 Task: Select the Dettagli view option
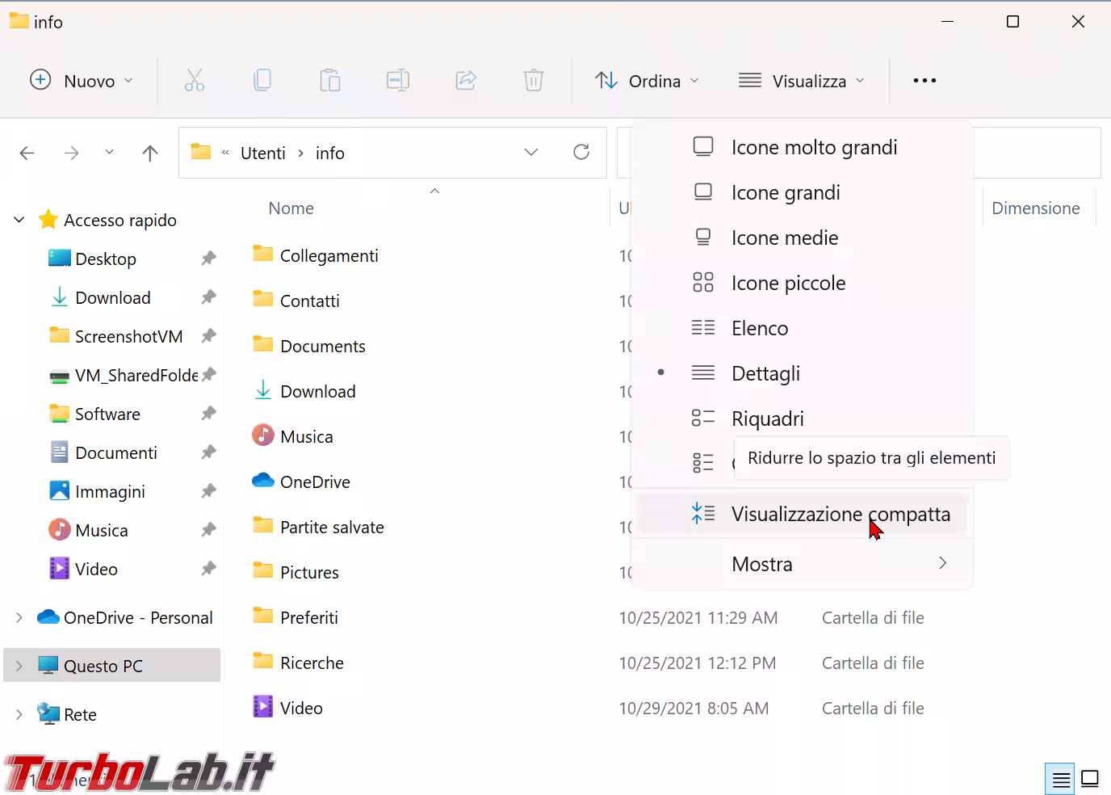(x=765, y=373)
